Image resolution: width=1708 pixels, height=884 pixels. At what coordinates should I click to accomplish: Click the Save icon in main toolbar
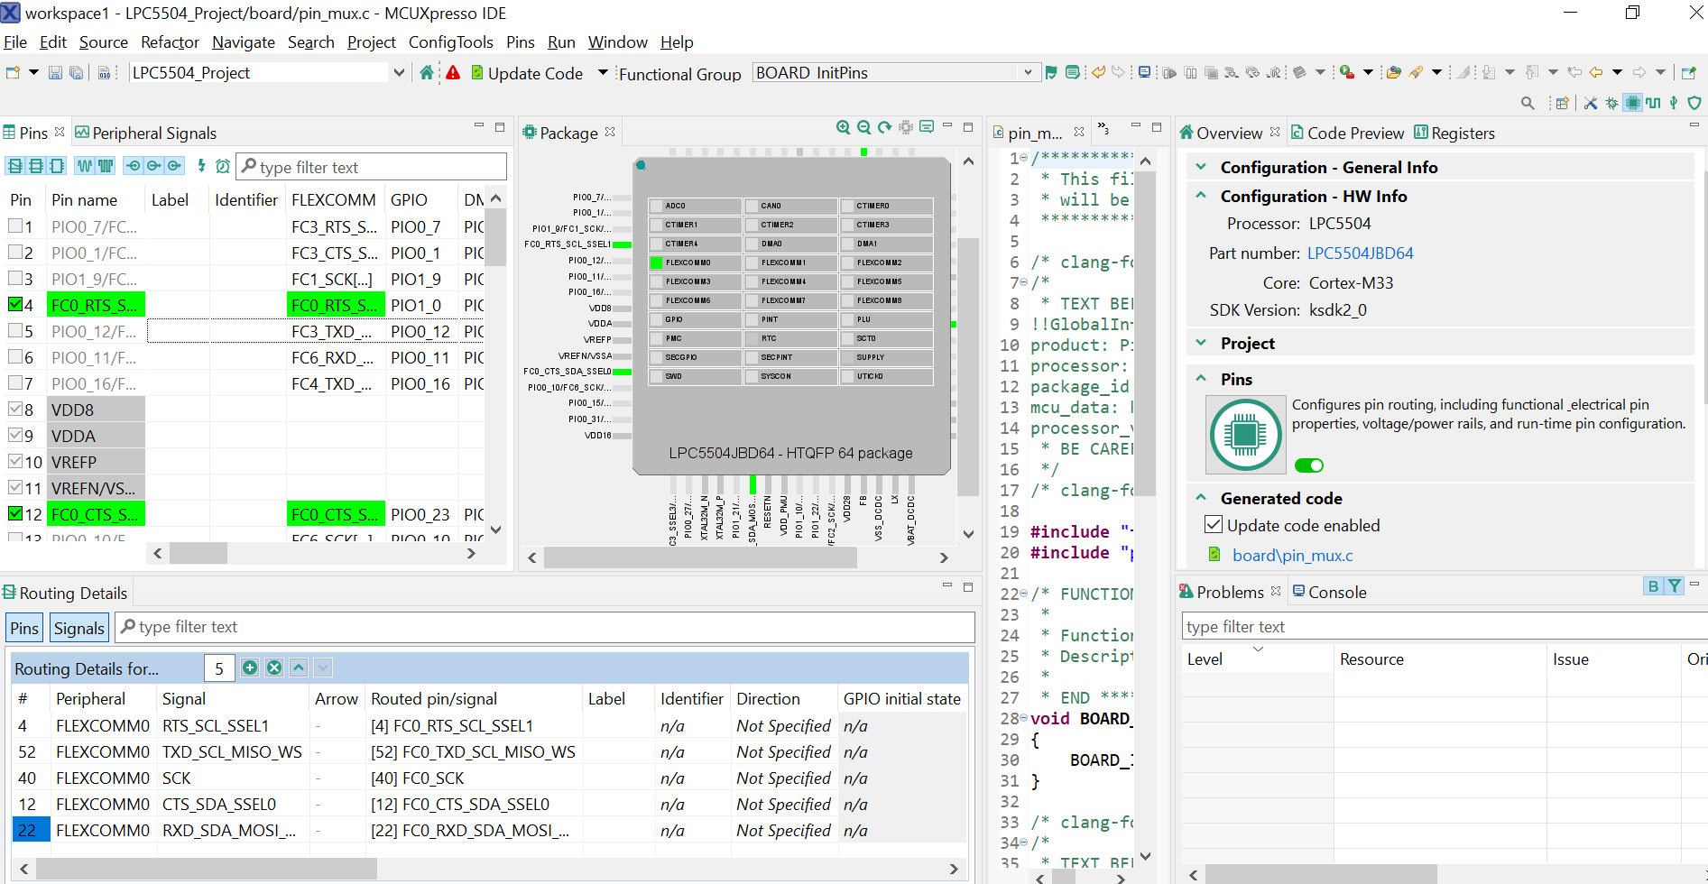click(55, 73)
